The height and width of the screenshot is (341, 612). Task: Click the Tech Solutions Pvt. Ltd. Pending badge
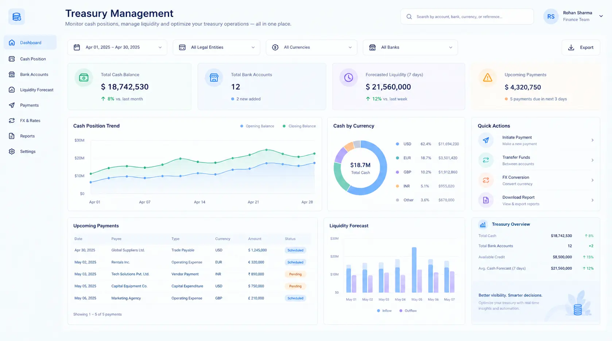pyautogui.click(x=295, y=274)
